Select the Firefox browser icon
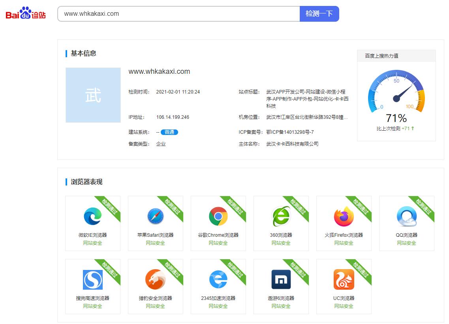The image size is (449, 324). [x=344, y=216]
